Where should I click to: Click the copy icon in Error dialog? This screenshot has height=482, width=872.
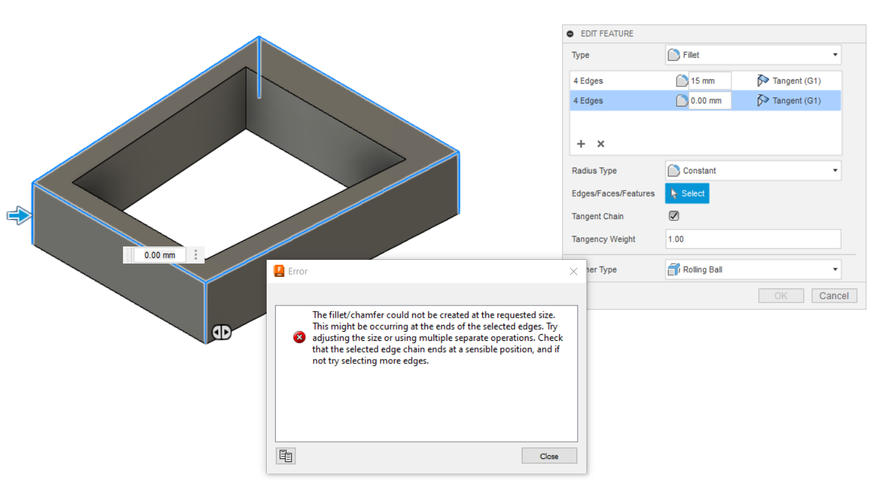(x=286, y=456)
